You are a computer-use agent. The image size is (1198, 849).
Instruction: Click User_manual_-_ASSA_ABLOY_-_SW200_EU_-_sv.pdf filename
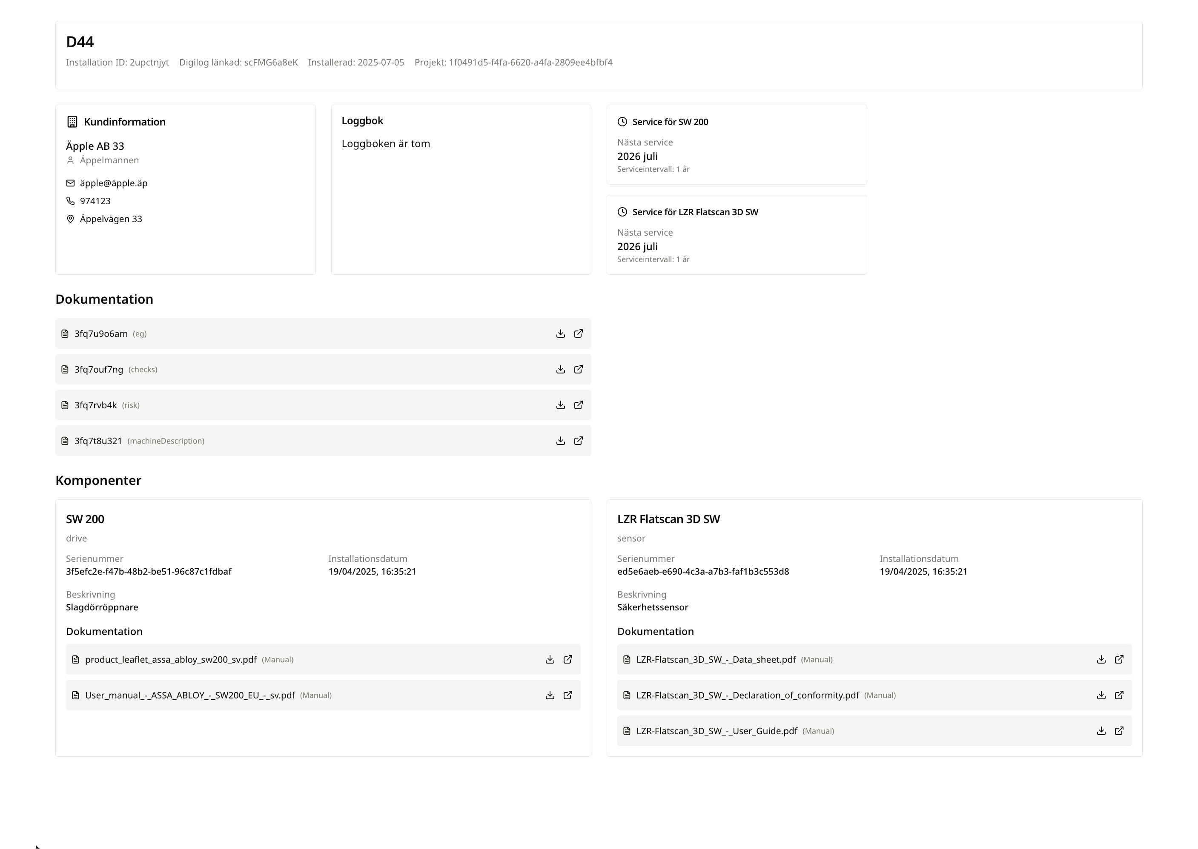click(190, 695)
